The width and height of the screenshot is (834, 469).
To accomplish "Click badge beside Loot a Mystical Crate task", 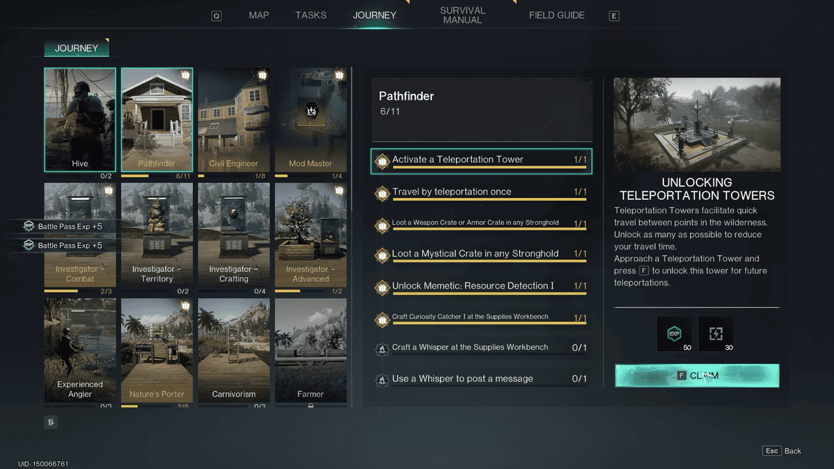I will click(382, 255).
